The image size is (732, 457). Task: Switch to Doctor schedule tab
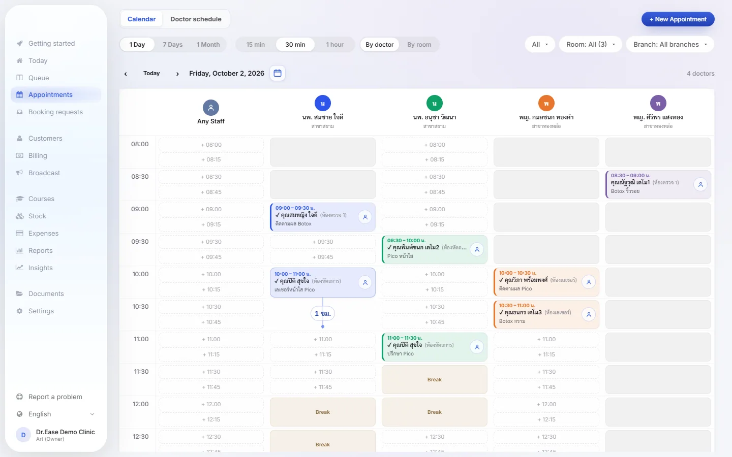pyautogui.click(x=196, y=19)
